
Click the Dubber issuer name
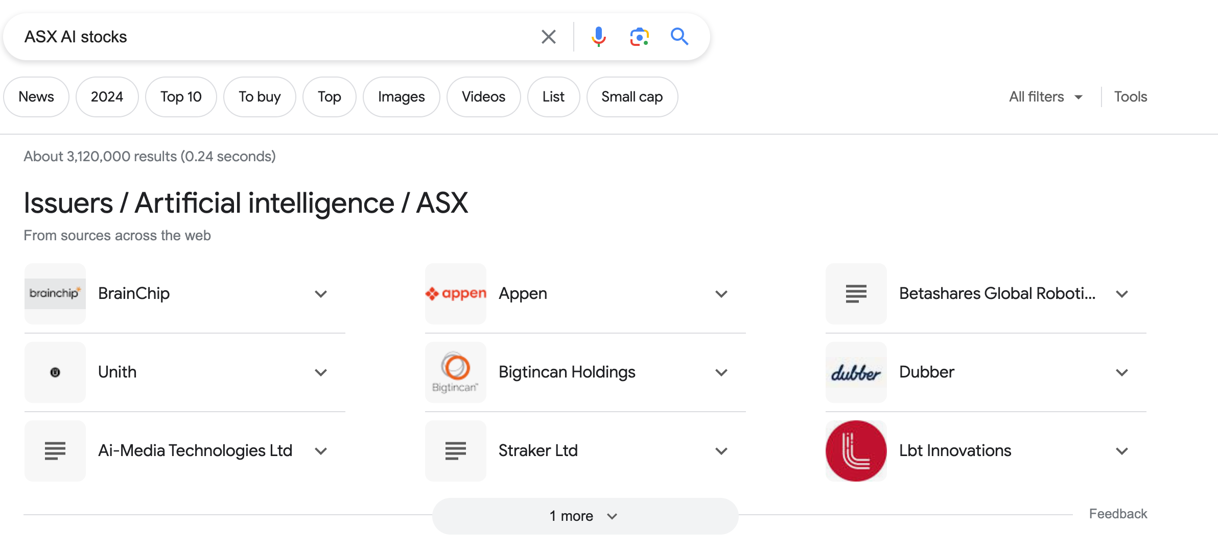pyautogui.click(x=926, y=372)
